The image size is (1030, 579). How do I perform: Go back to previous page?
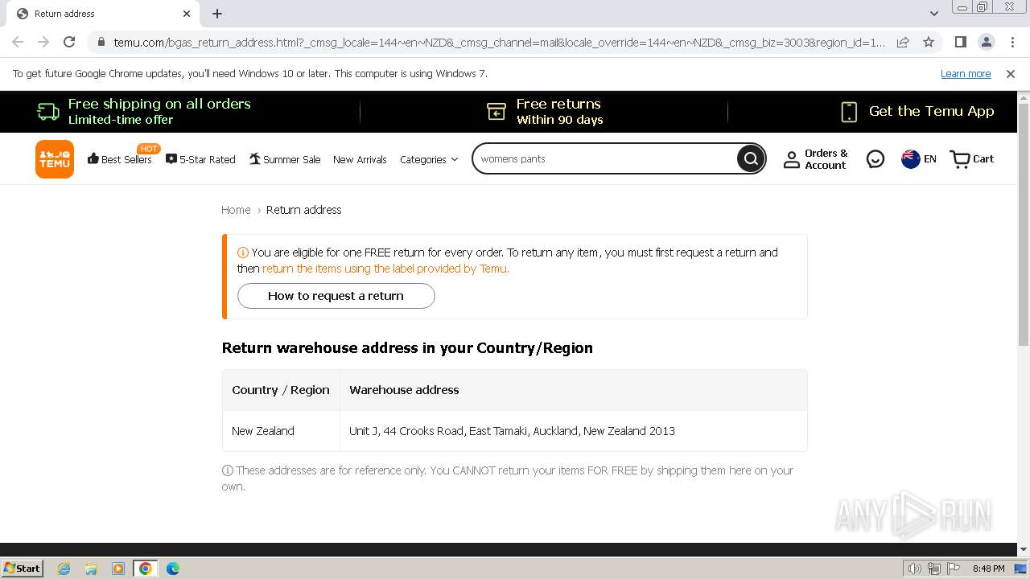point(18,42)
